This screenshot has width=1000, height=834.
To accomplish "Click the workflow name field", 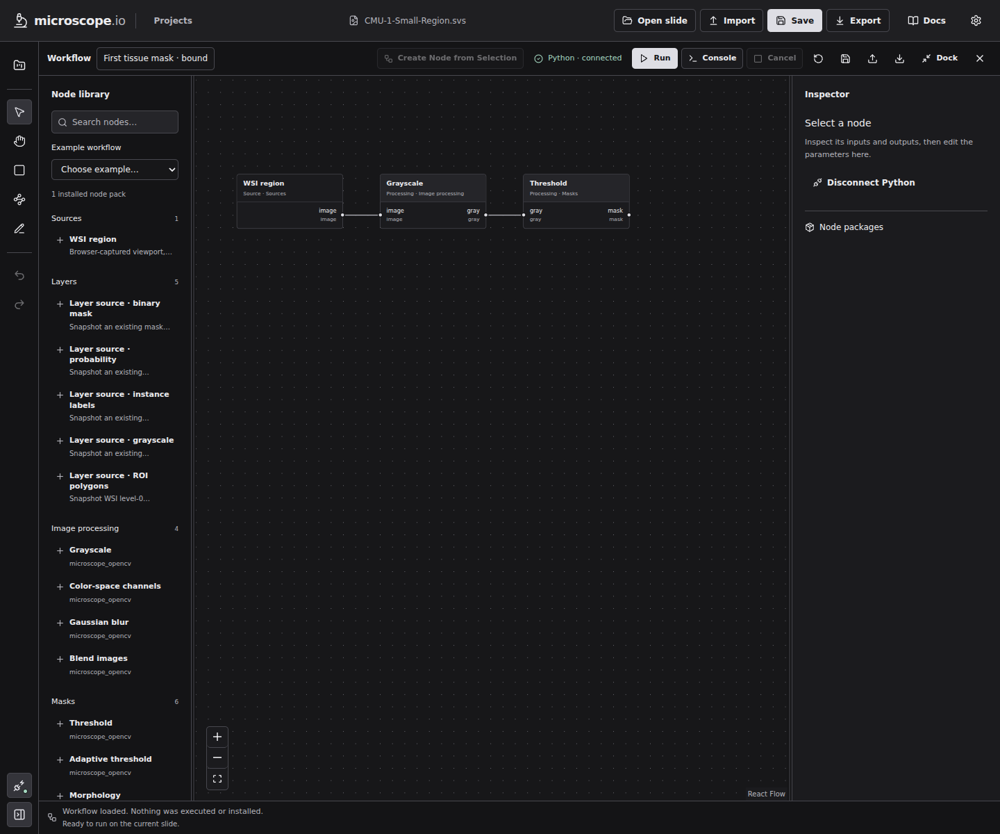I will (156, 58).
